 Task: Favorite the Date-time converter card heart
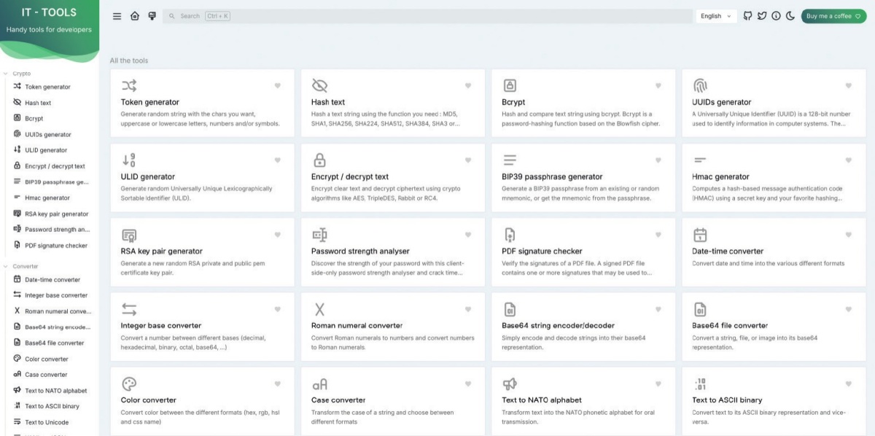pos(849,235)
